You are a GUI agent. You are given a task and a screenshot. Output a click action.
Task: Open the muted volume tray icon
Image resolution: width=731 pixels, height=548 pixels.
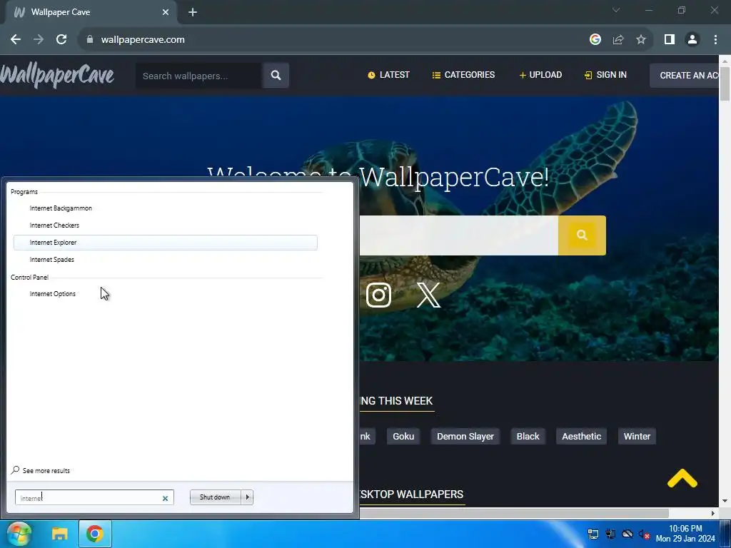click(x=645, y=534)
